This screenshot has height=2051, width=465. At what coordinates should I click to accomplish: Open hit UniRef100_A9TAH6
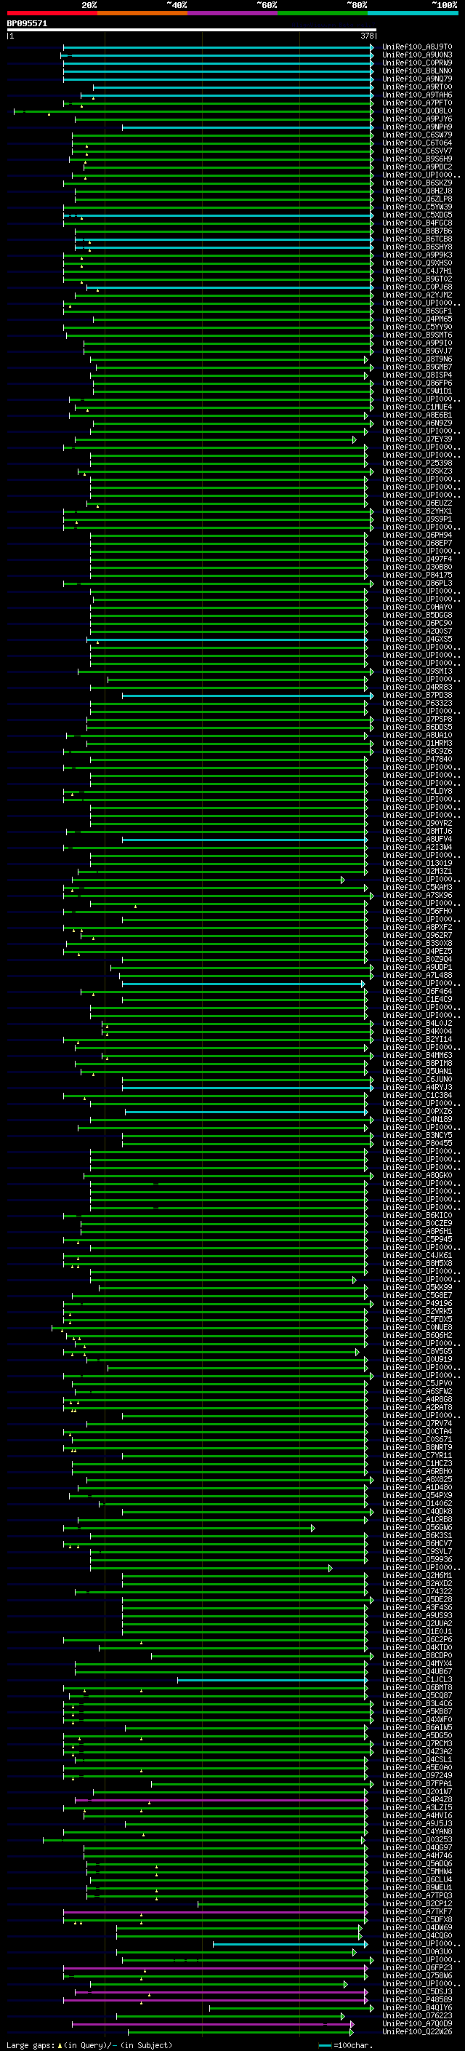point(417,95)
